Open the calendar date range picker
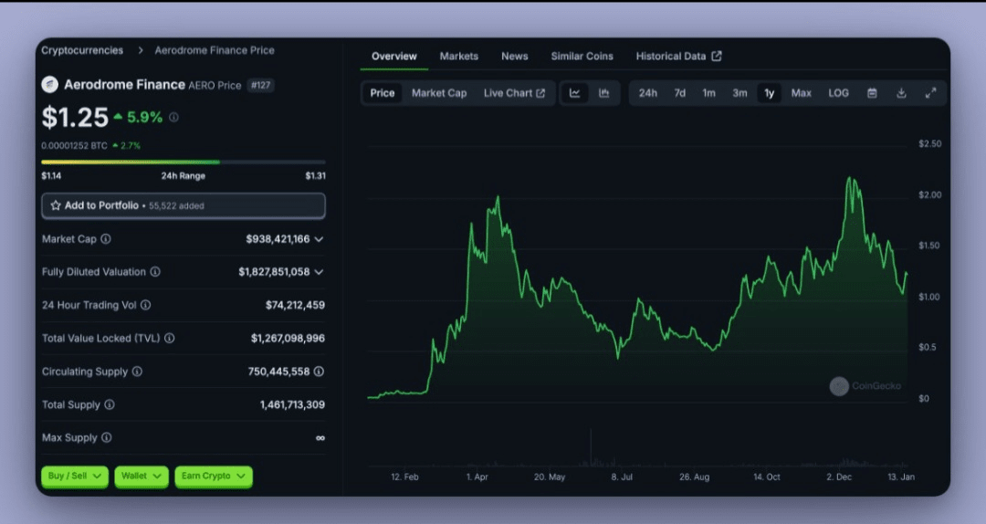 click(872, 93)
